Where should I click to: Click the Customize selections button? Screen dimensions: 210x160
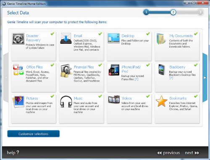click(x=33, y=134)
